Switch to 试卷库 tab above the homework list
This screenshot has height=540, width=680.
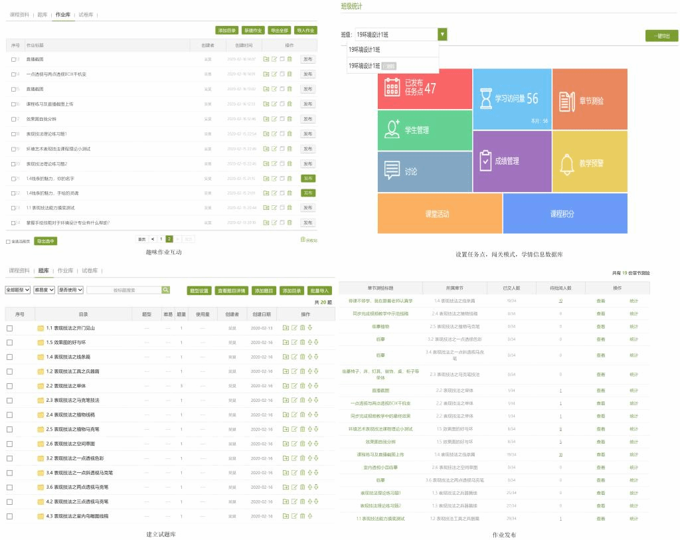tap(86, 14)
